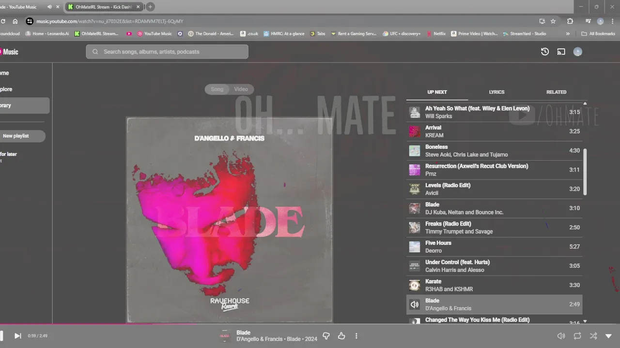Image resolution: width=620 pixels, height=348 pixels.
Task: Open StreamYard - Studio bookmark
Action: point(524,34)
